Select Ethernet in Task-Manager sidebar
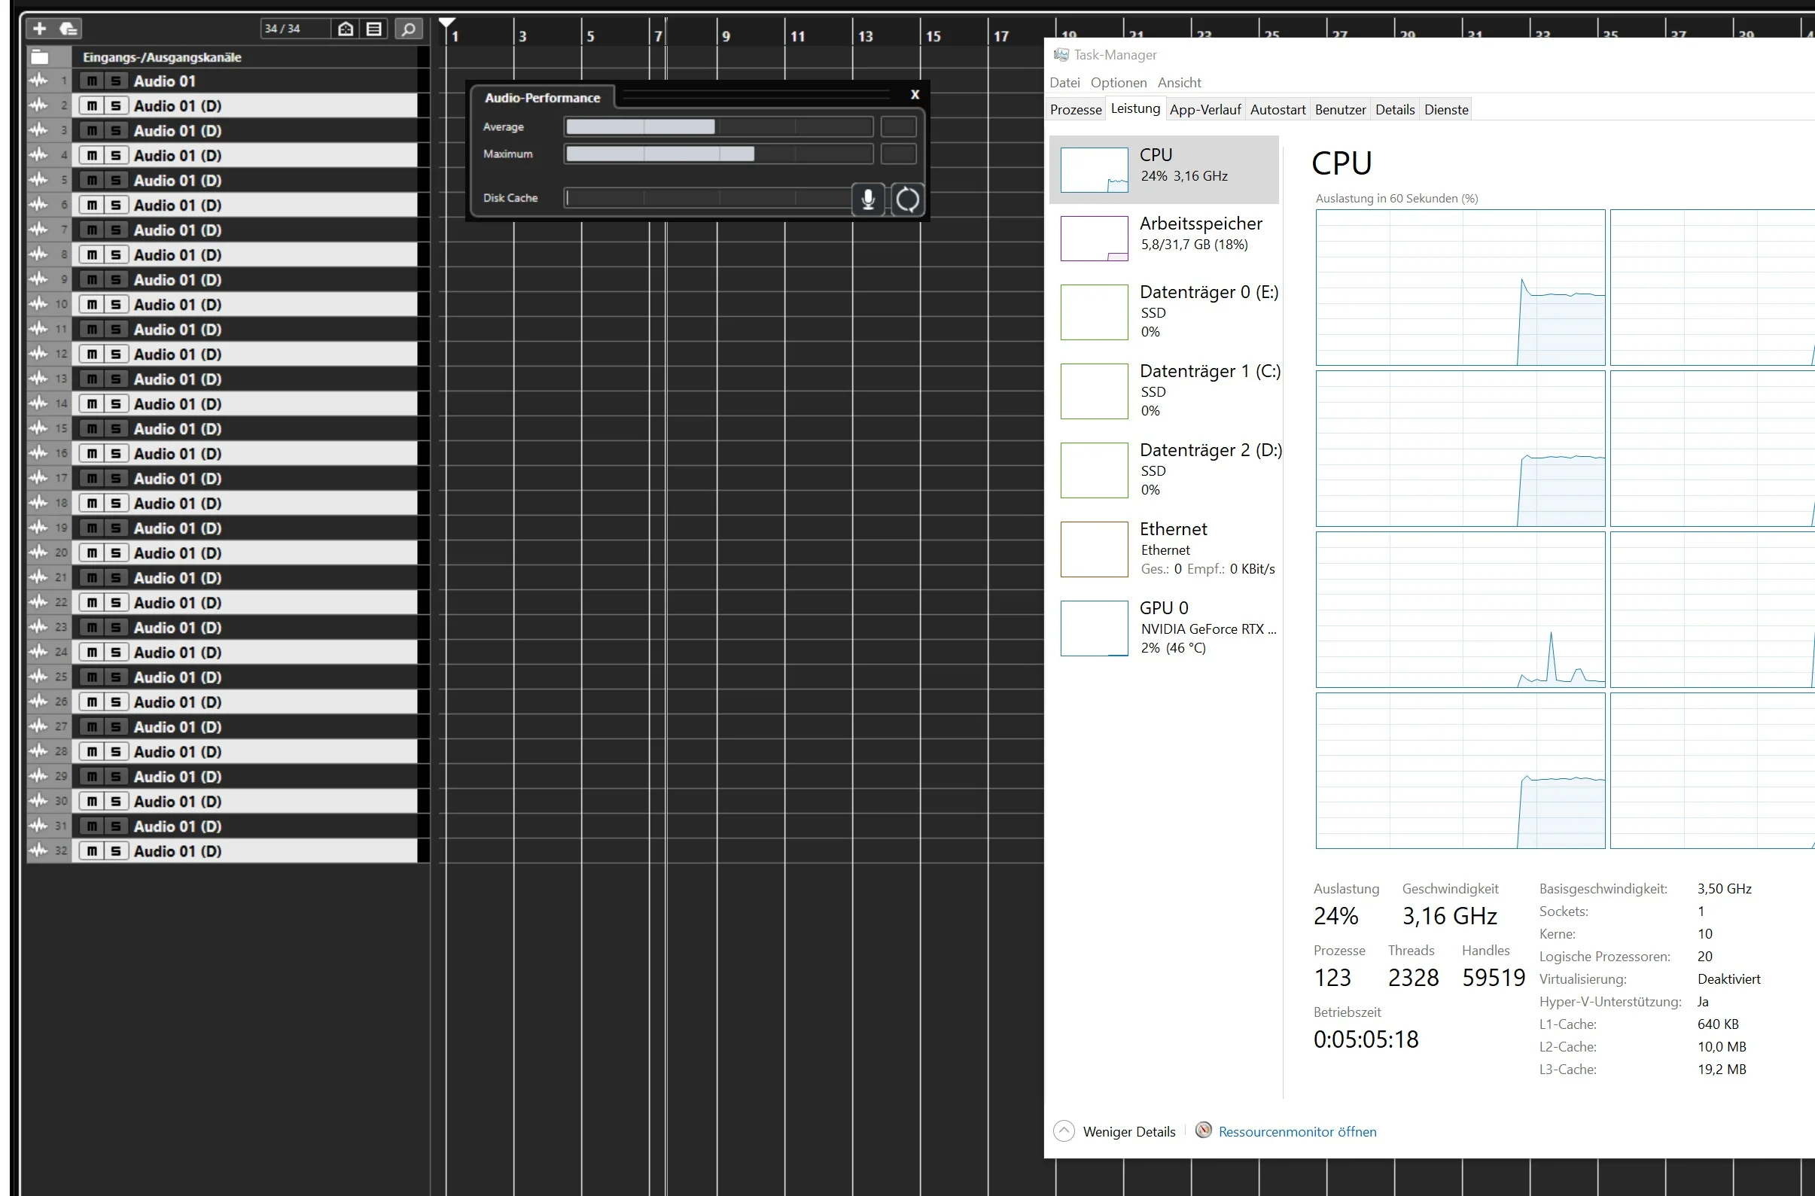1815x1196 pixels. (1164, 549)
